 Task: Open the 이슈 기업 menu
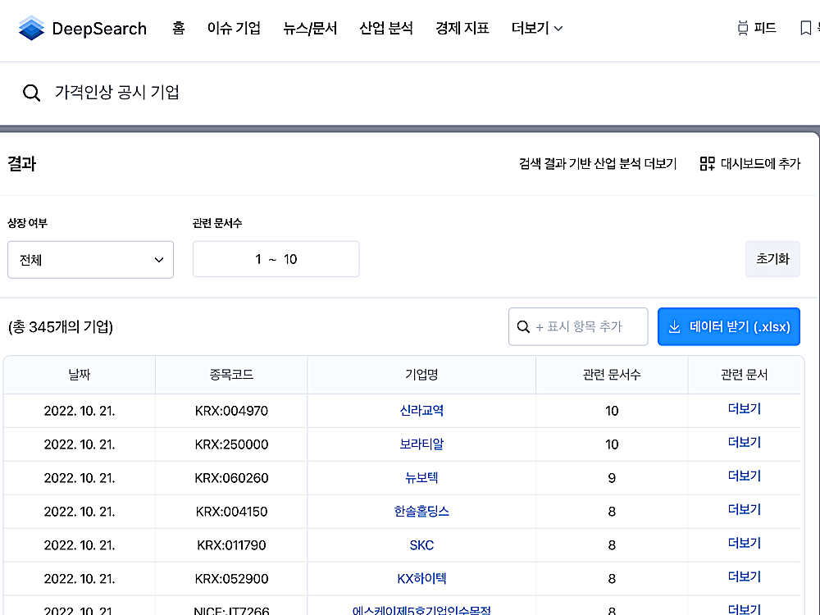click(233, 27)
